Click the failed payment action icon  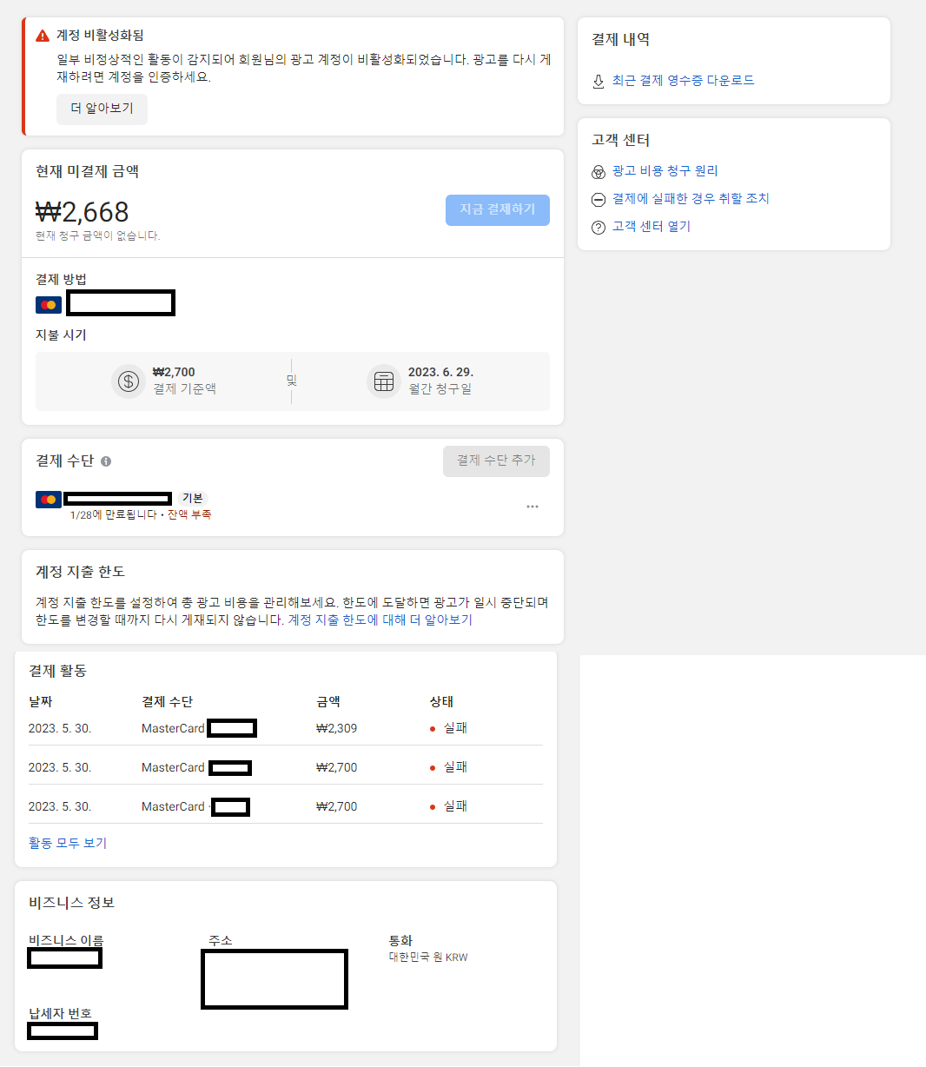(598, 200)
